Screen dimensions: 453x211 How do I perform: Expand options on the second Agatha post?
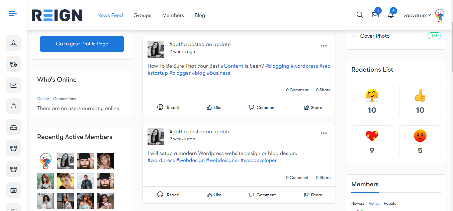324,133
